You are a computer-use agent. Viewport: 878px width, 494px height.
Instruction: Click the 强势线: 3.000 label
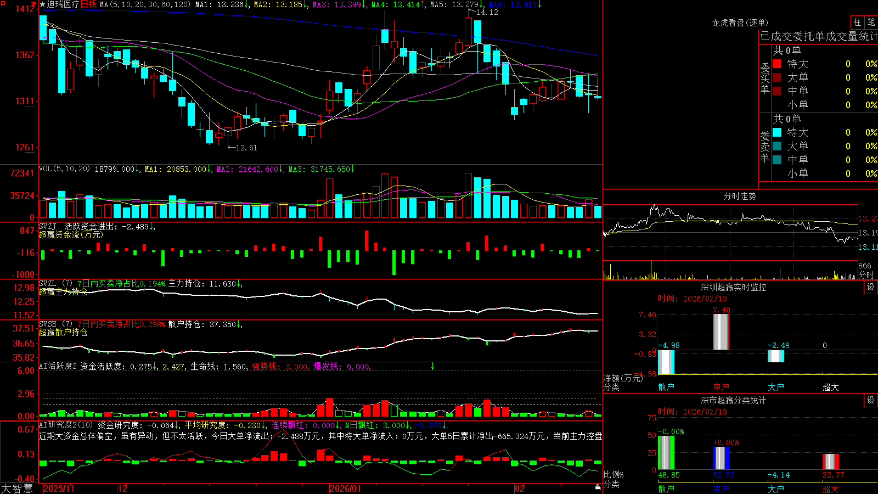(x=279, y=366)
